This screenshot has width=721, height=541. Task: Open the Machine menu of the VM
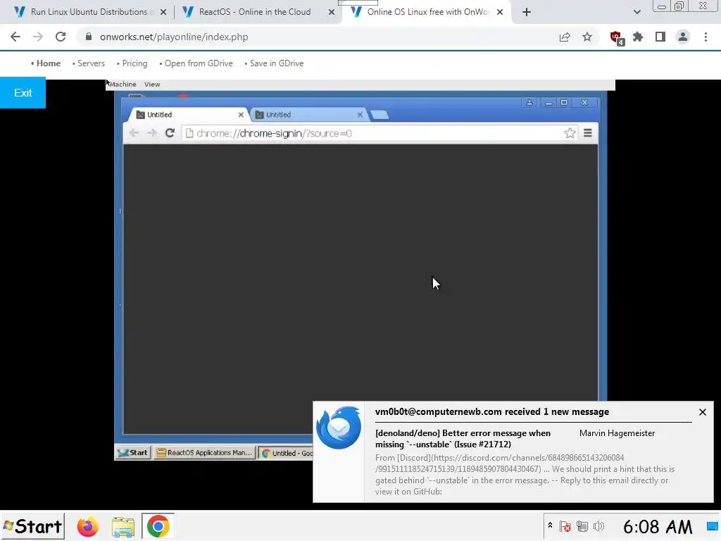point(123,85)
